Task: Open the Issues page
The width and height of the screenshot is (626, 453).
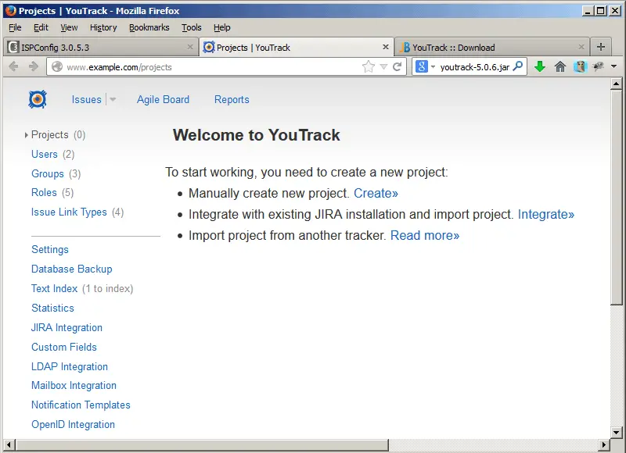Action: coord(87,100)
